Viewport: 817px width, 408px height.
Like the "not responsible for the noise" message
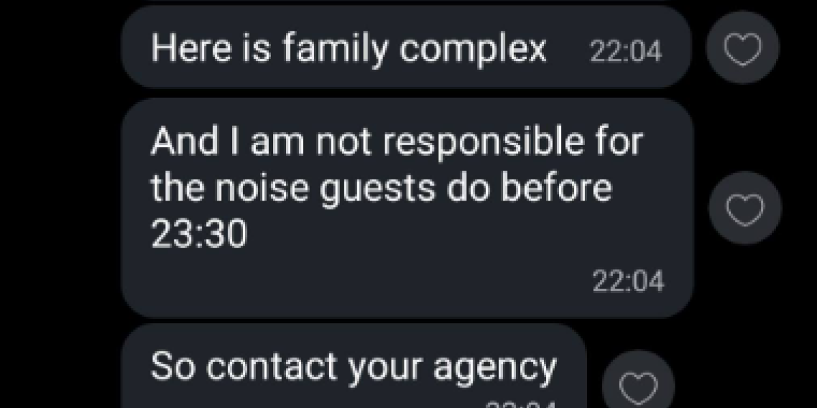click(x=745, y=209)
